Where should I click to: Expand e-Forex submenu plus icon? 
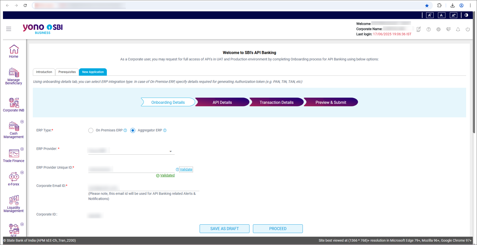[x=22, y=173]
